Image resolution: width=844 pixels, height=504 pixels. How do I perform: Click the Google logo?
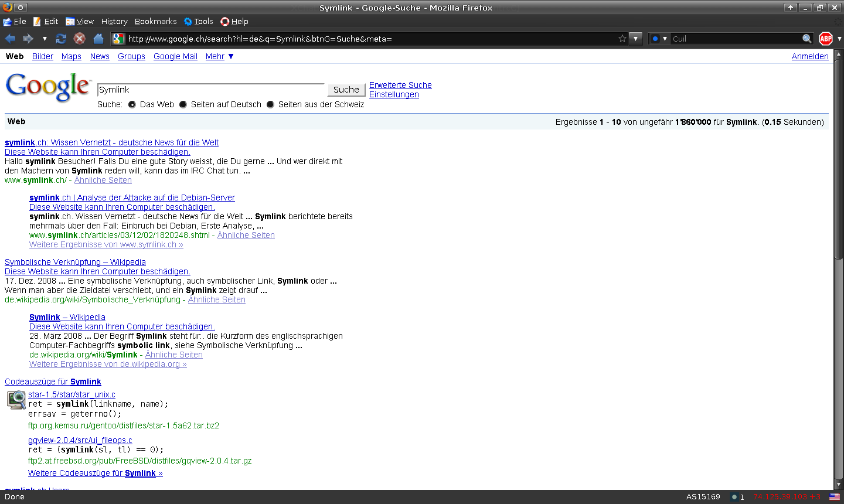(x=49, y=87)
